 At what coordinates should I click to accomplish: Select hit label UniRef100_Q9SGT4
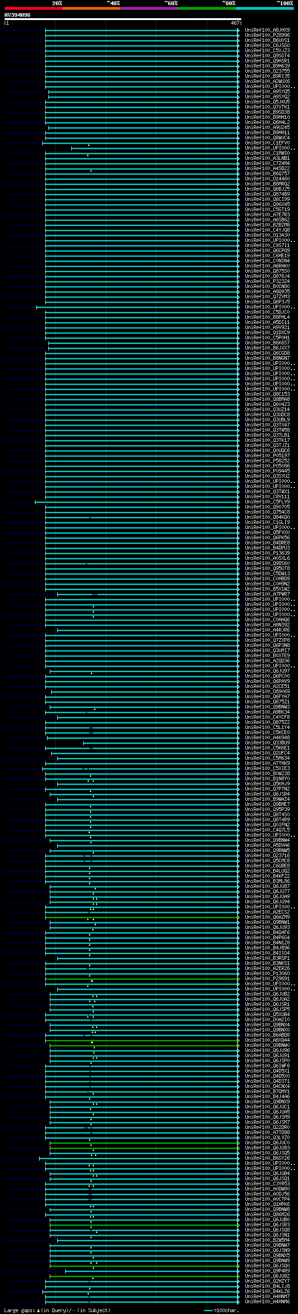point(267,55)
